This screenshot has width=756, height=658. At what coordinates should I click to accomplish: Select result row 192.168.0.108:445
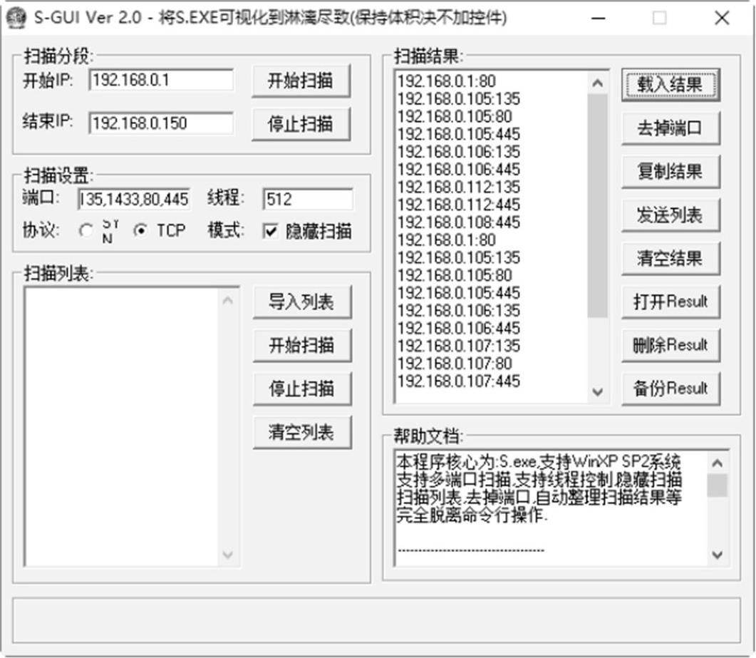(459, 222)
